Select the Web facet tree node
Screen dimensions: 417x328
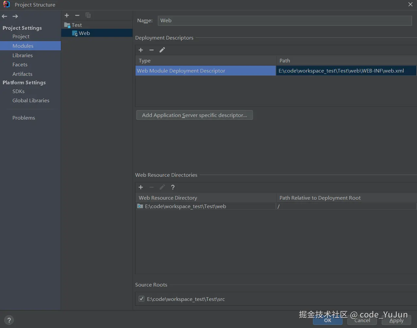tap(84, 33)
